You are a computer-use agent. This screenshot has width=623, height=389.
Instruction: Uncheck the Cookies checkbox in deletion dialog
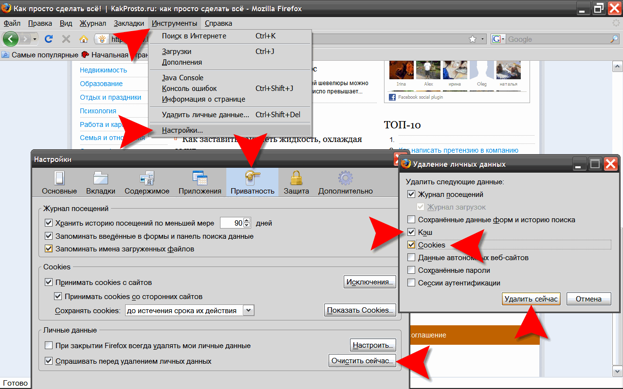411,245
